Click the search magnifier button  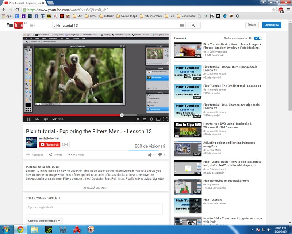(x=193, y=25)
